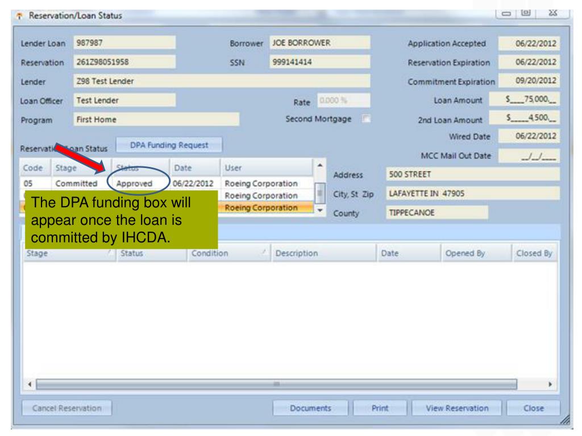Toggle the Second Mortgage checkbox
Screen dimensions: 582x436
tap(366, 119)
